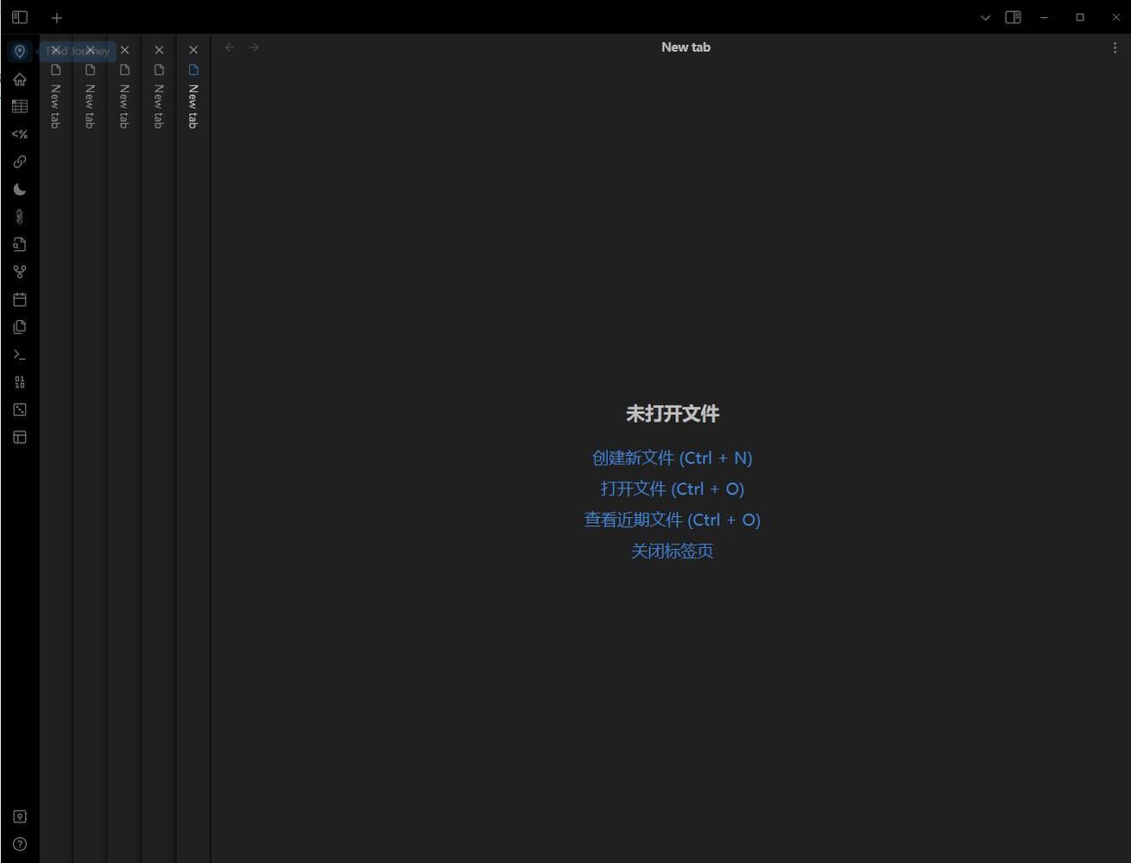Open the three-dot more options menu

(x=1114, y=47)
